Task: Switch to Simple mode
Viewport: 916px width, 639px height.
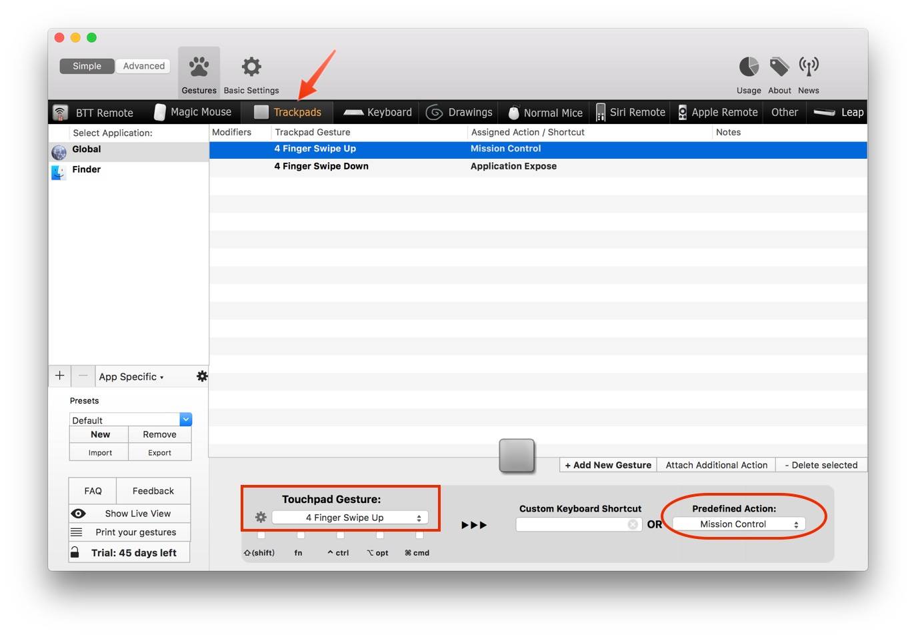Action: tap(87, 66)
